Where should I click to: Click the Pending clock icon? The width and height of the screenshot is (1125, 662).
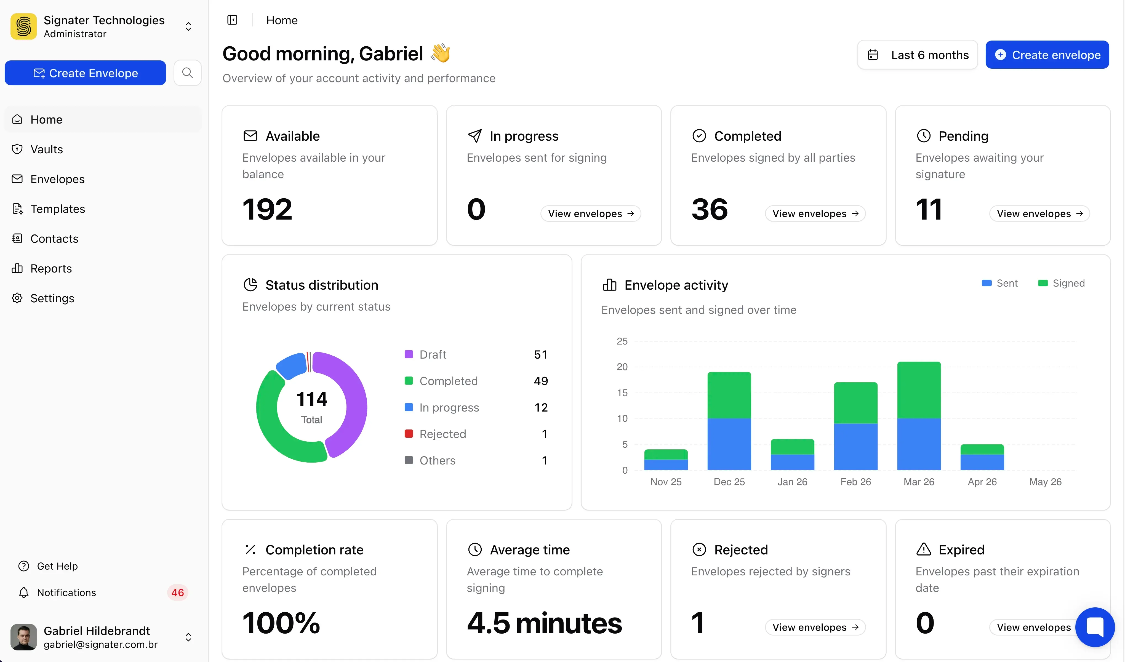(x=924, y=136)
